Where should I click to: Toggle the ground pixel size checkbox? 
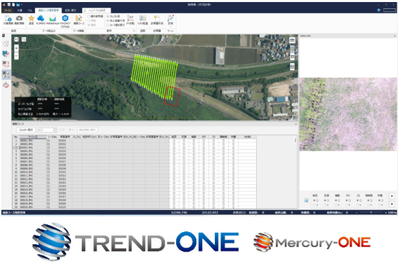pos(108,20)
